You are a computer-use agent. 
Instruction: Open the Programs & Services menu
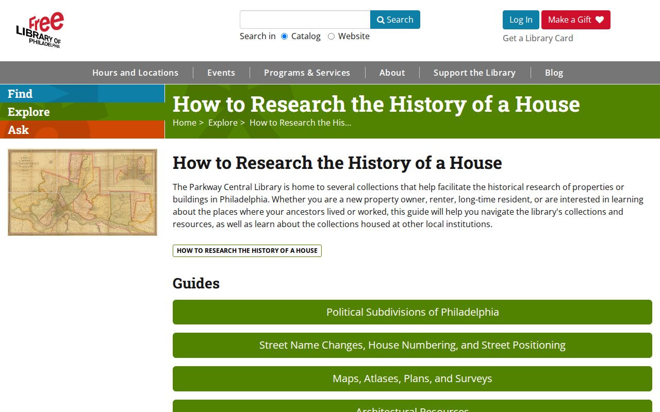point(307,73)
